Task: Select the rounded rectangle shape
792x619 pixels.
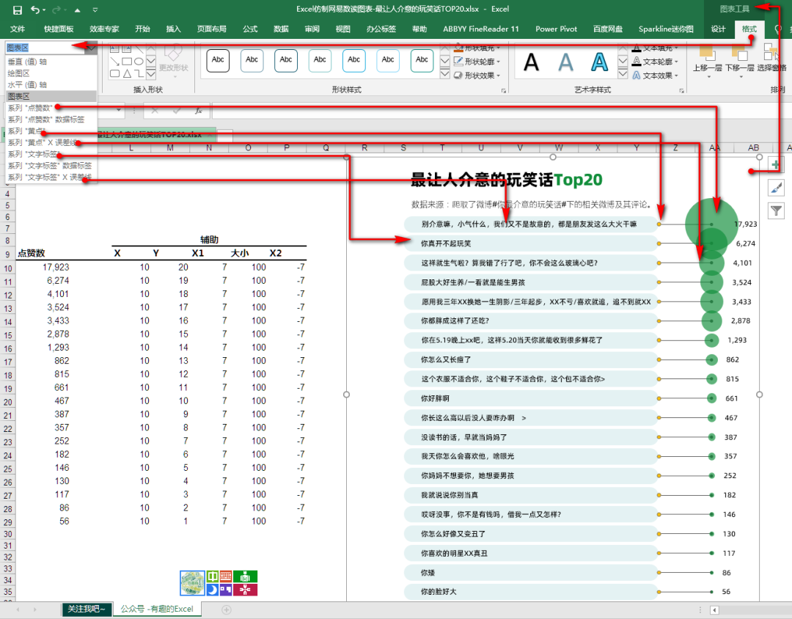Action: point(114,74)
